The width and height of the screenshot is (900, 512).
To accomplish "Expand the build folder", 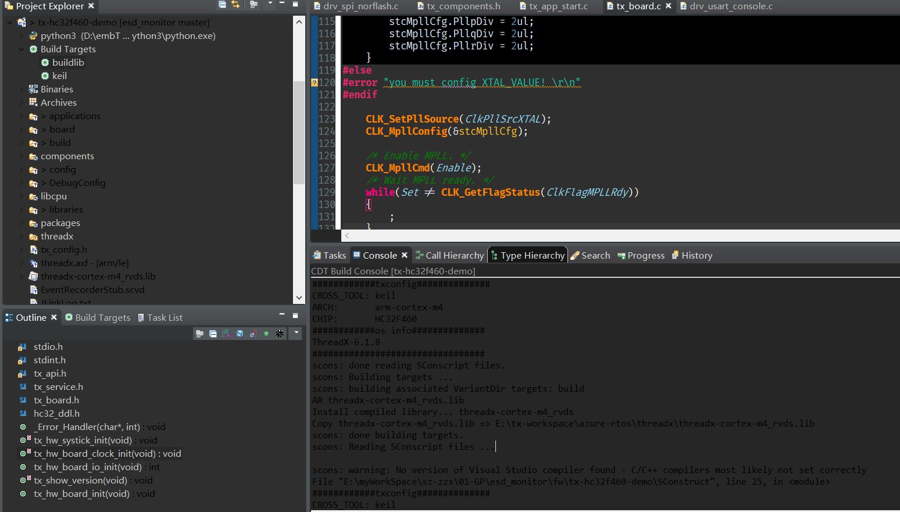I will [x=22, y=143].
